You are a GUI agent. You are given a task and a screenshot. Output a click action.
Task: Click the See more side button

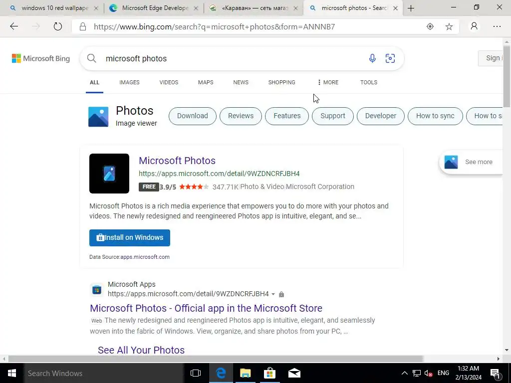pyautogui.click(x=471, y=162)
